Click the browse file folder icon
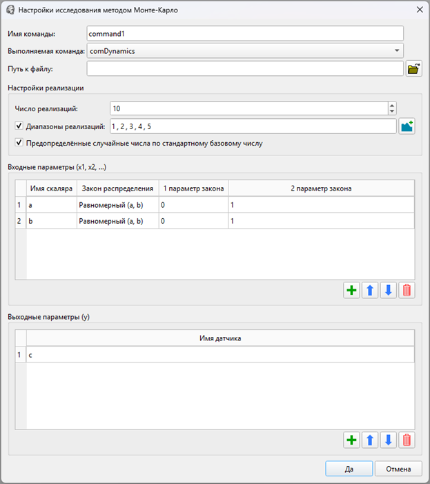The width and height of the screenshot is (430, 484). tap(413, 68)
